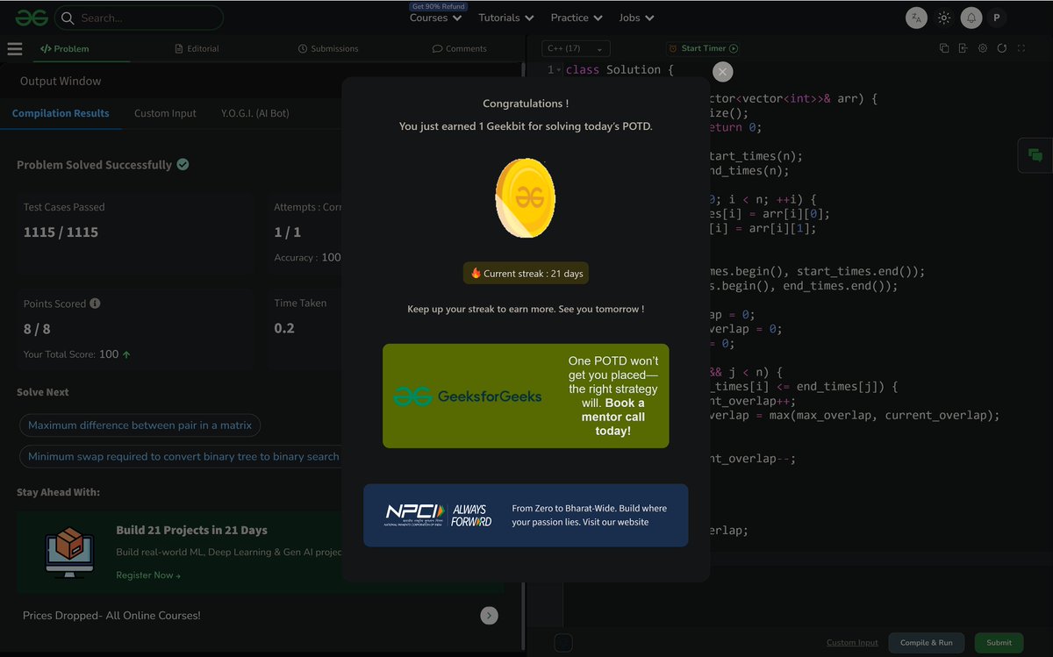Reset code with the refresh icon
Screen dimensions: 1053x657
1001,48
